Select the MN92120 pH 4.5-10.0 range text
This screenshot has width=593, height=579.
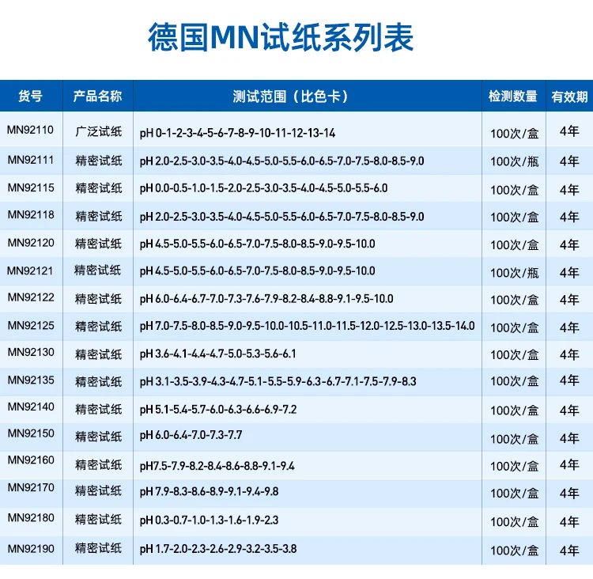point(257,244)
